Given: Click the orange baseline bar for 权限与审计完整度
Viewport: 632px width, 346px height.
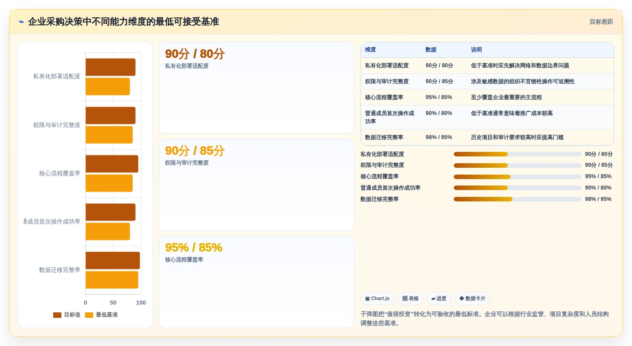Looking at the screenshot, I should click(109, 135).
